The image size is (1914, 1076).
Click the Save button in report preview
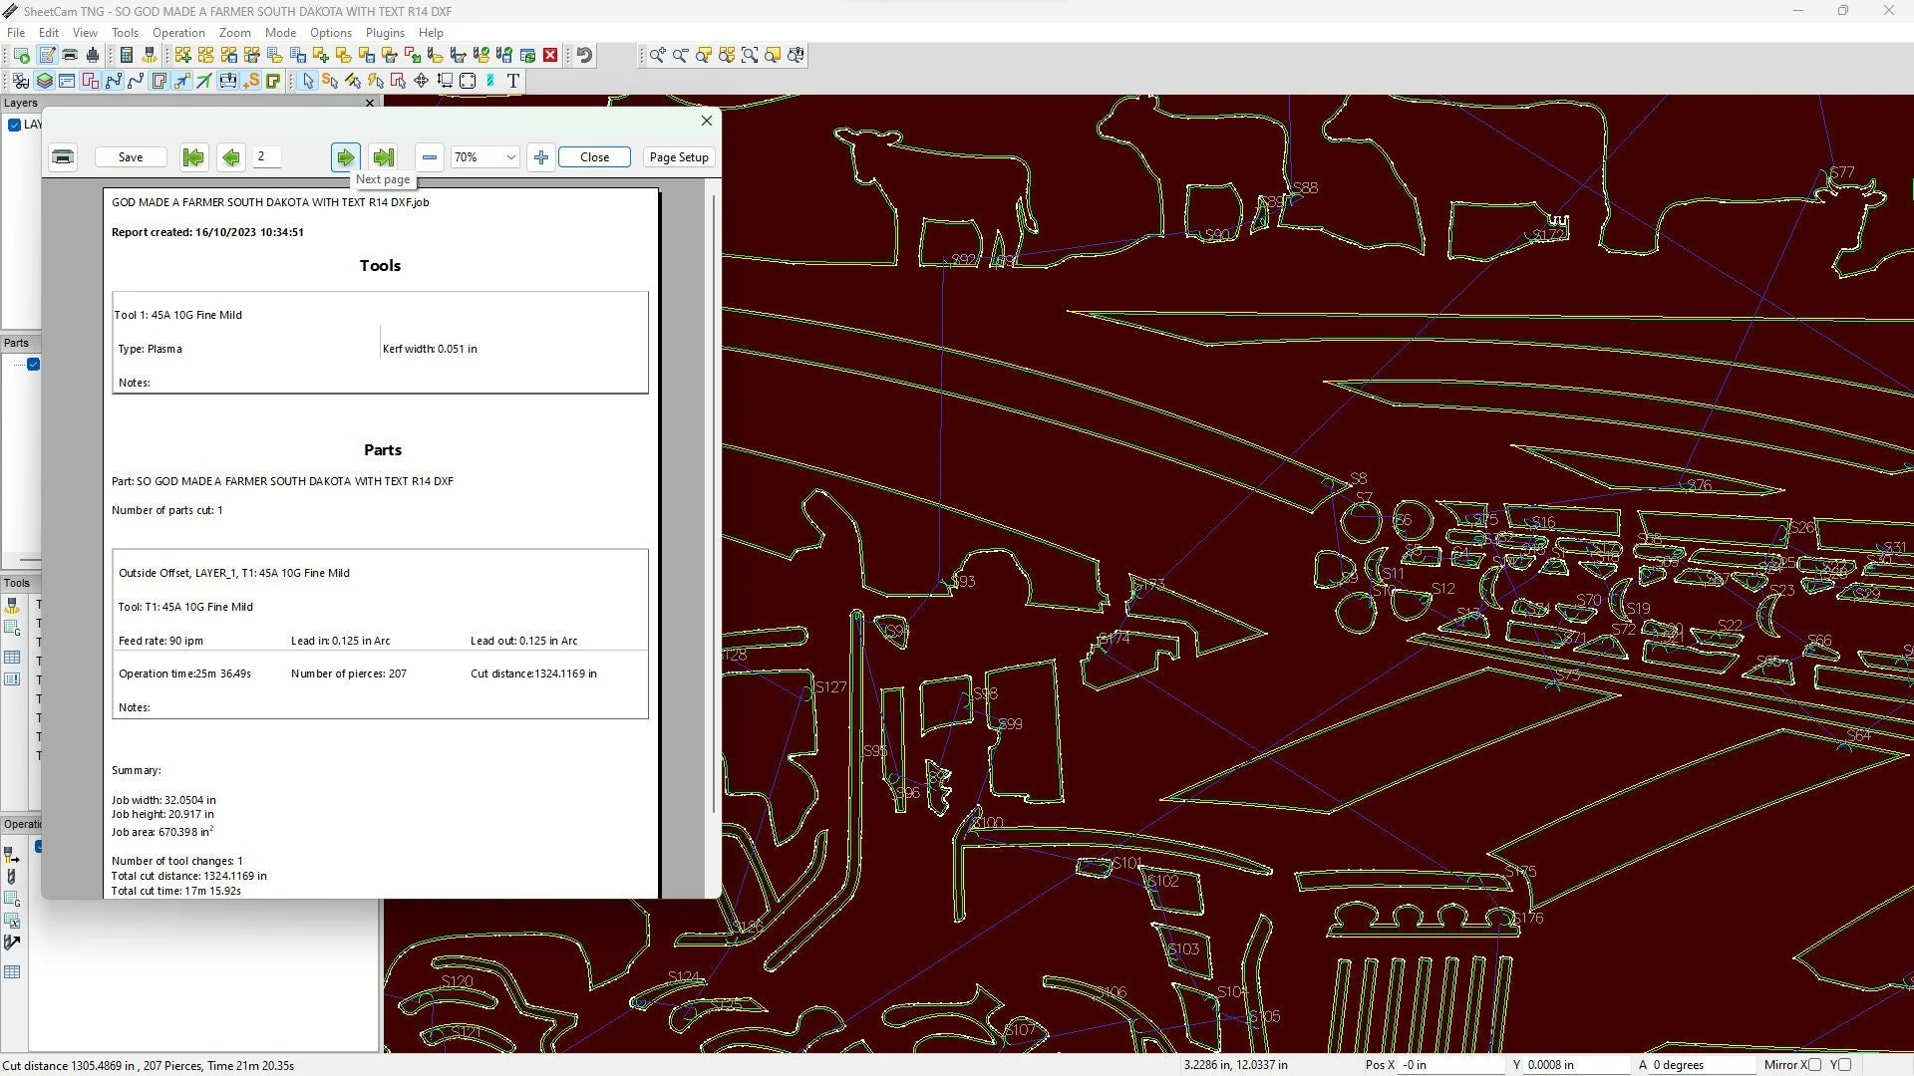(x=131, y=157)
